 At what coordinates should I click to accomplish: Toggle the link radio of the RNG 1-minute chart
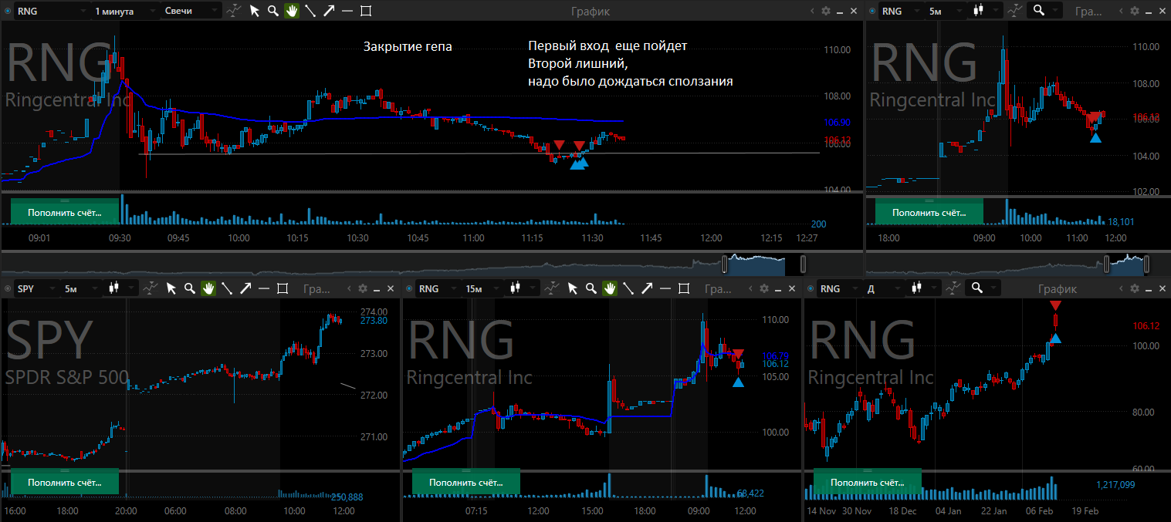(7, 11)
